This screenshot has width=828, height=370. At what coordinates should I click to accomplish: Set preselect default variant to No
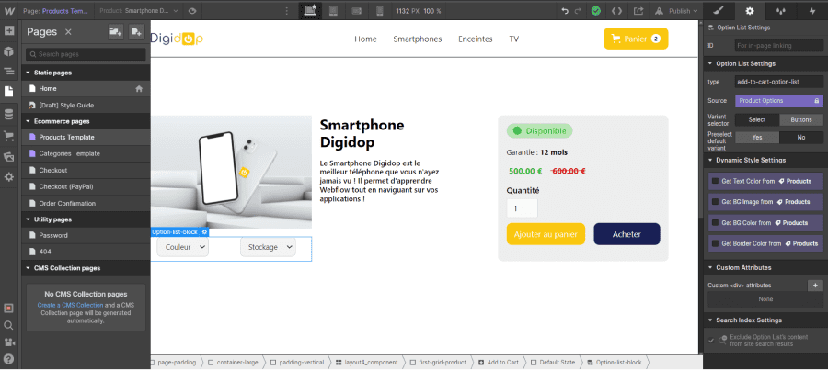click(x=801, y=137)
